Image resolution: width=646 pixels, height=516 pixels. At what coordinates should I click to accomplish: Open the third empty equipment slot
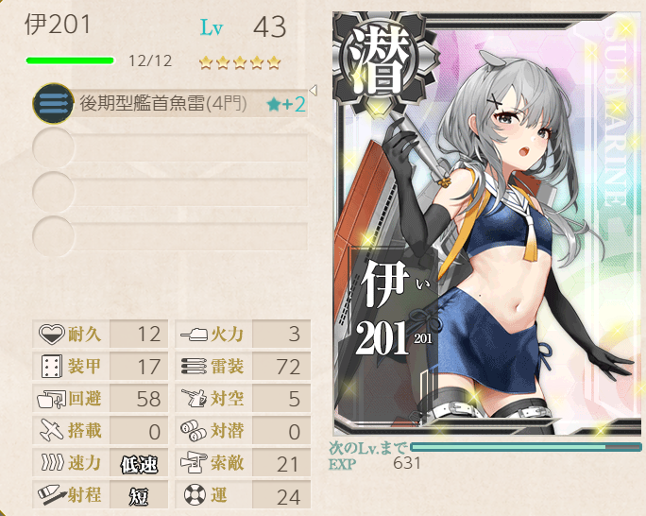coord(170,192)
